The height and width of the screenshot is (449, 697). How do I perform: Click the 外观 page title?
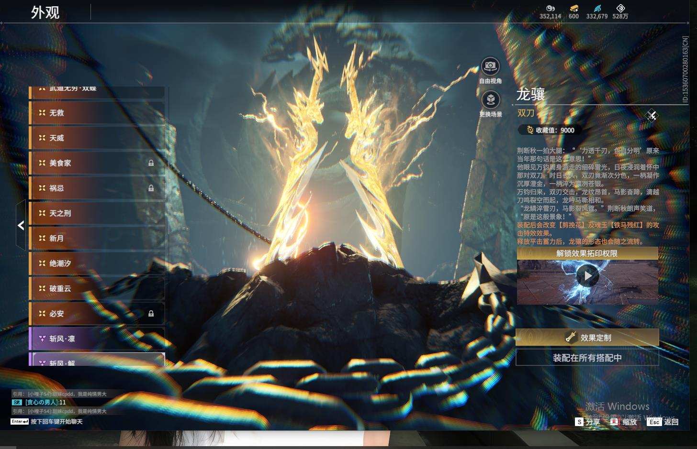[45, 12]
